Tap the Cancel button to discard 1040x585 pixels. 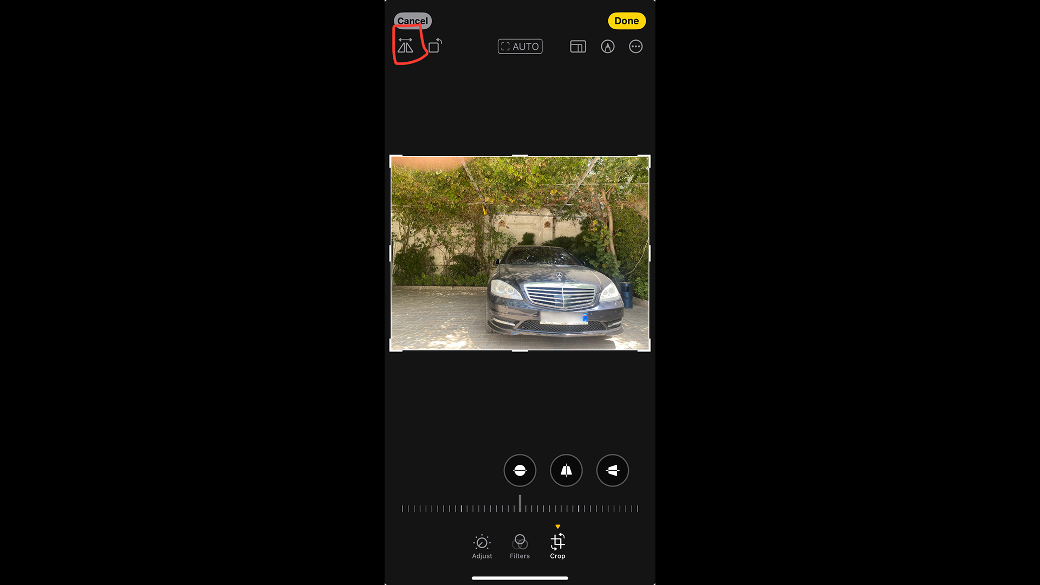[413, 20]
